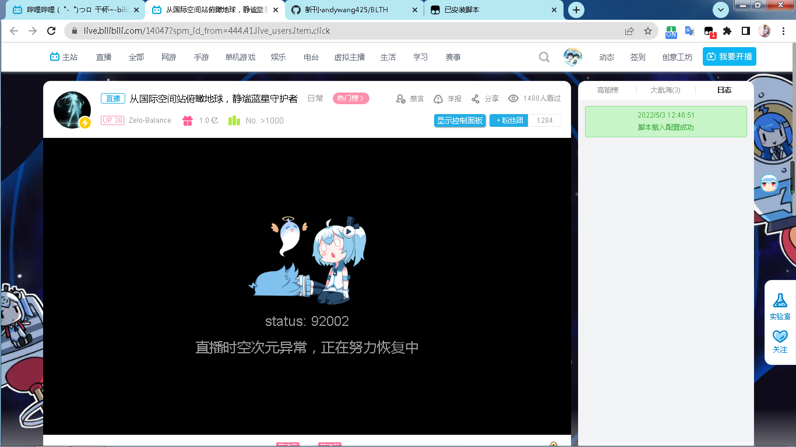Open the Tampermonkey extension icon
Viewport: 796px width, 447px height.
coord(709,31)
